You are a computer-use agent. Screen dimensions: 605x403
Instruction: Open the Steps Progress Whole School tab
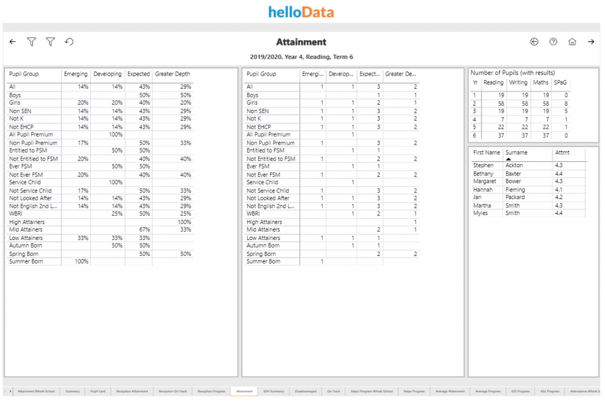point(371,391)
